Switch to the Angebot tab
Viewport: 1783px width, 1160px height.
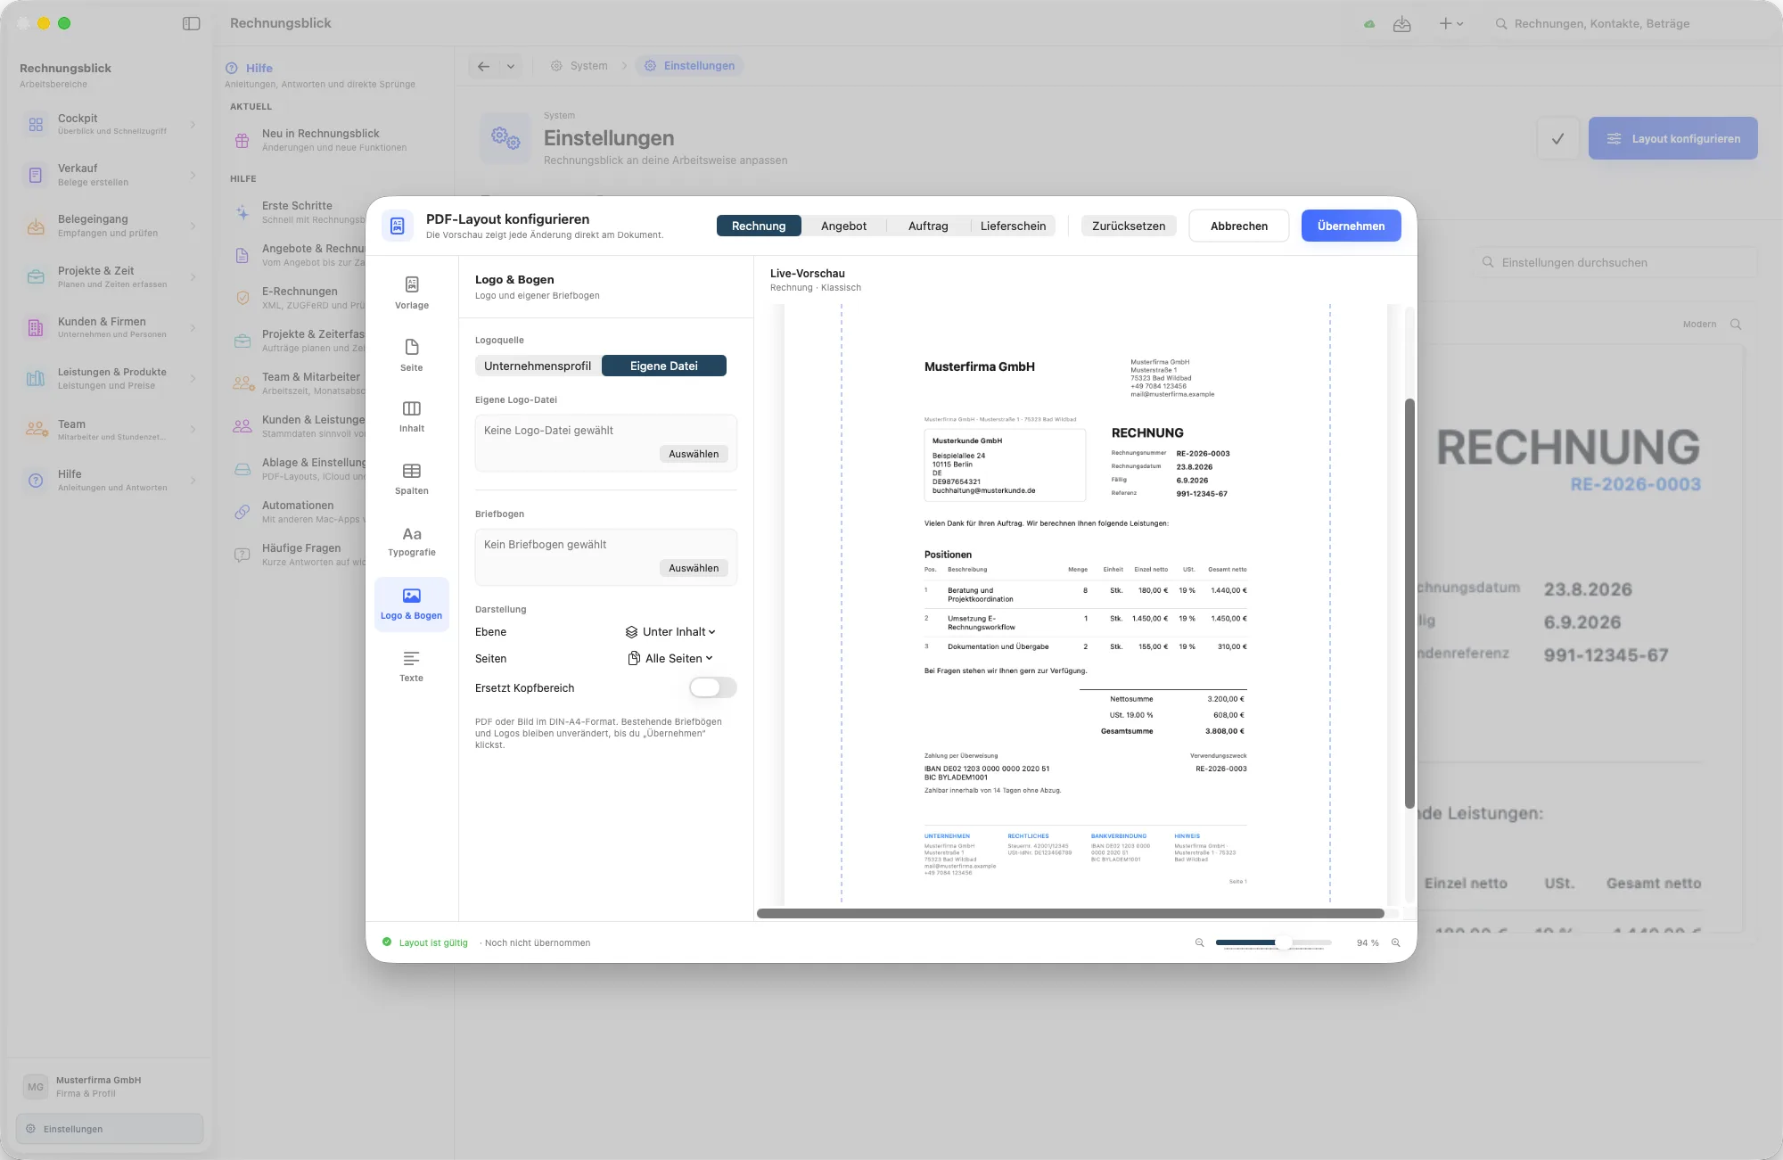tap(843, 226)
